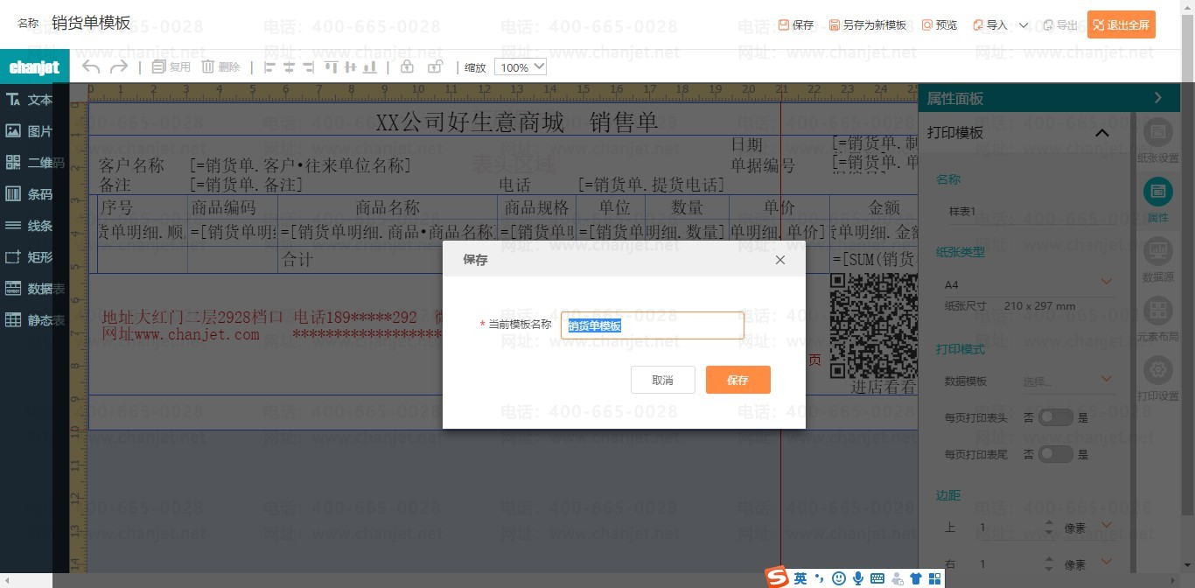Select the 二维码 QR code tool

pyautogui.click(x=35, y=163)
